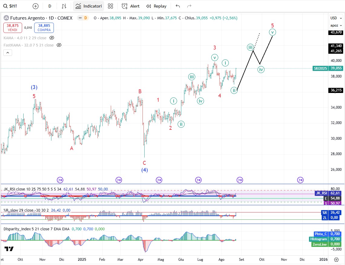Click the add symbol plus icon
The image size is (345, 265).
(x=35, y=6)
